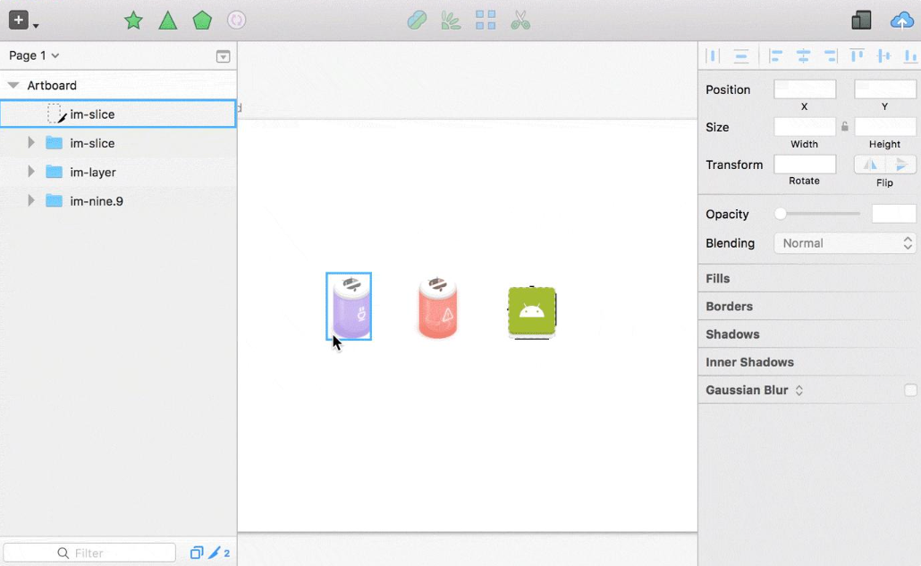
Task: Click the Size Width field
Action: (x=805, y=126)
